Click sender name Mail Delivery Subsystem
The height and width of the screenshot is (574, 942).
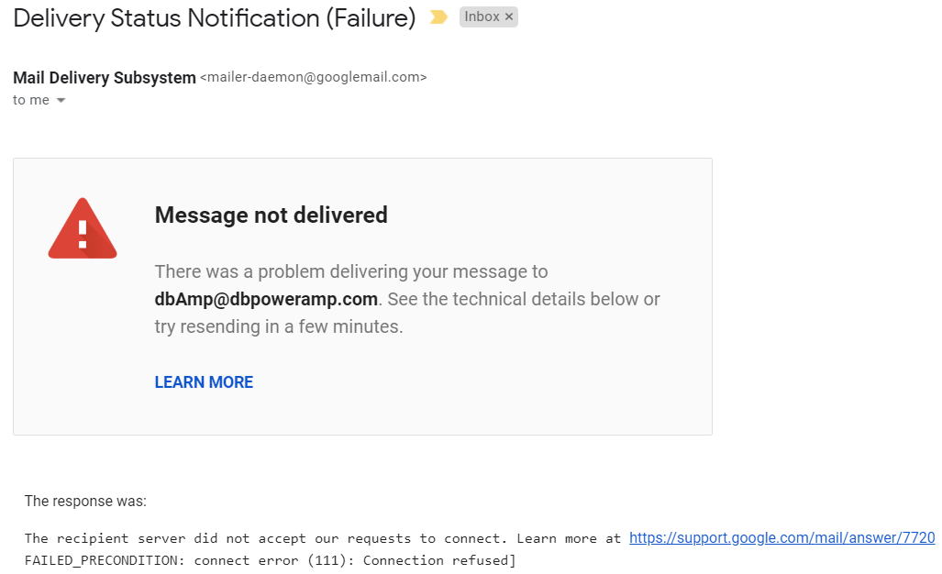[105, 78]
